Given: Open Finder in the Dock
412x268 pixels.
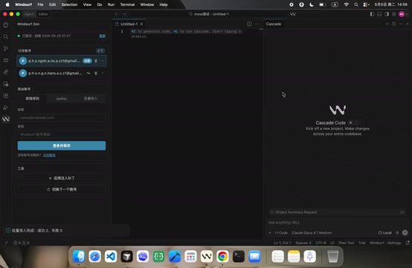Looking at the screenshot, I should click(x=79, y=256).
